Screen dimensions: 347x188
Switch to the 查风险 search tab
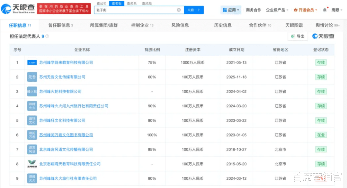(147, 3)
